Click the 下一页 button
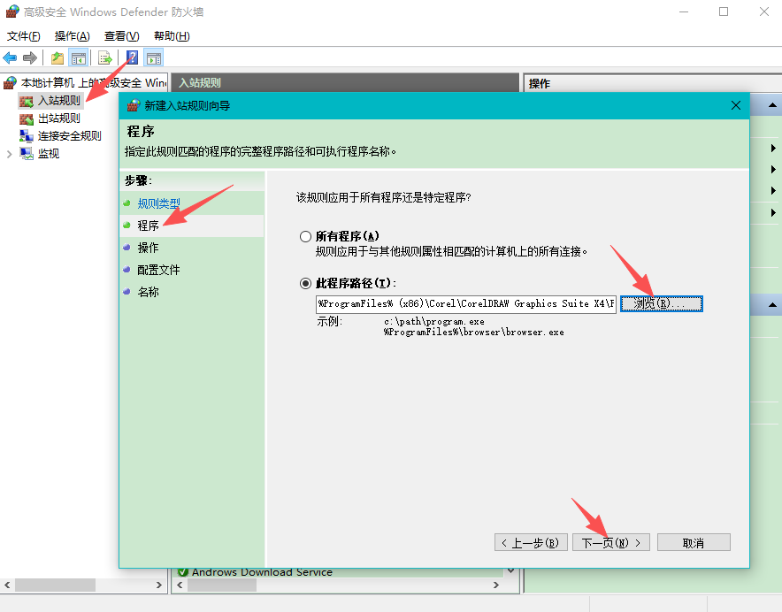Screen dimensions: 782x612 pyautogui.click(x=610, y=541)
